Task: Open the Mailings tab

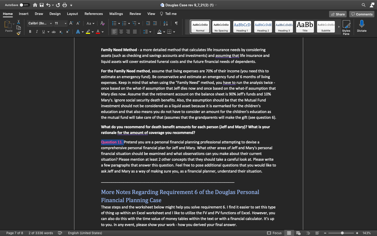Action: click(116, 14)
